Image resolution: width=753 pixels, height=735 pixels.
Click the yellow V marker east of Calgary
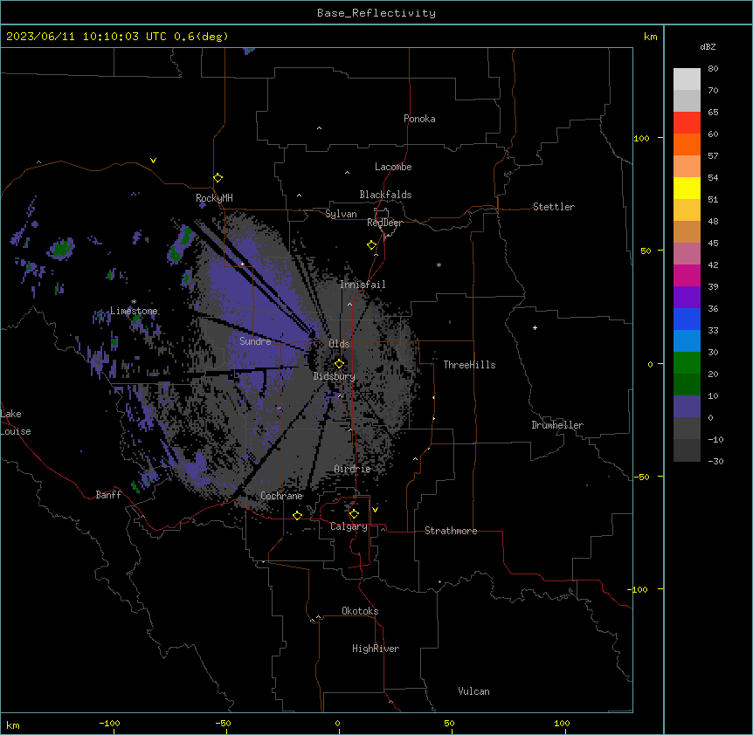[x=375, y=510]
